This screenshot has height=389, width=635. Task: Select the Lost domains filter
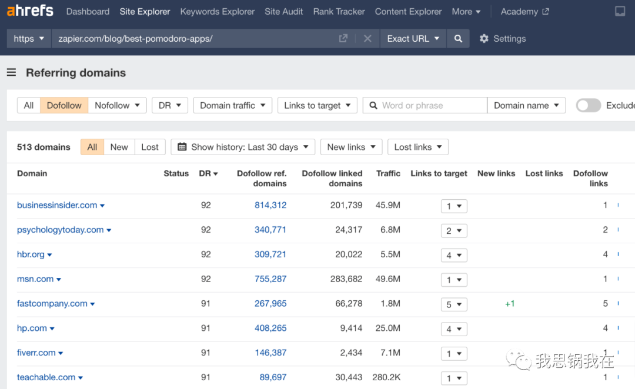(150, 147)
